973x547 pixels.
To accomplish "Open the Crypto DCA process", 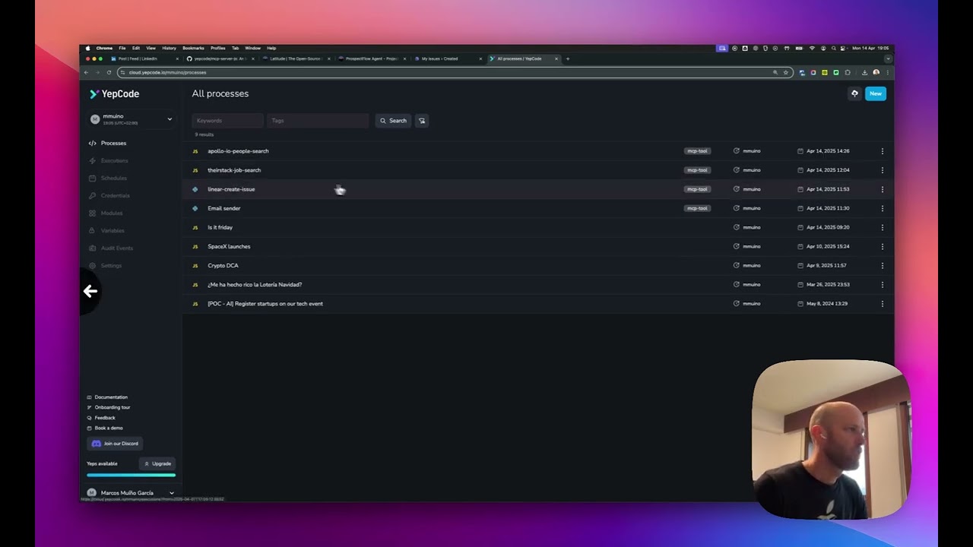I will click(223, 265).
